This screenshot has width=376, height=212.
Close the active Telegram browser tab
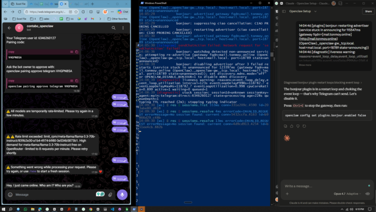[x=65, y=4]
